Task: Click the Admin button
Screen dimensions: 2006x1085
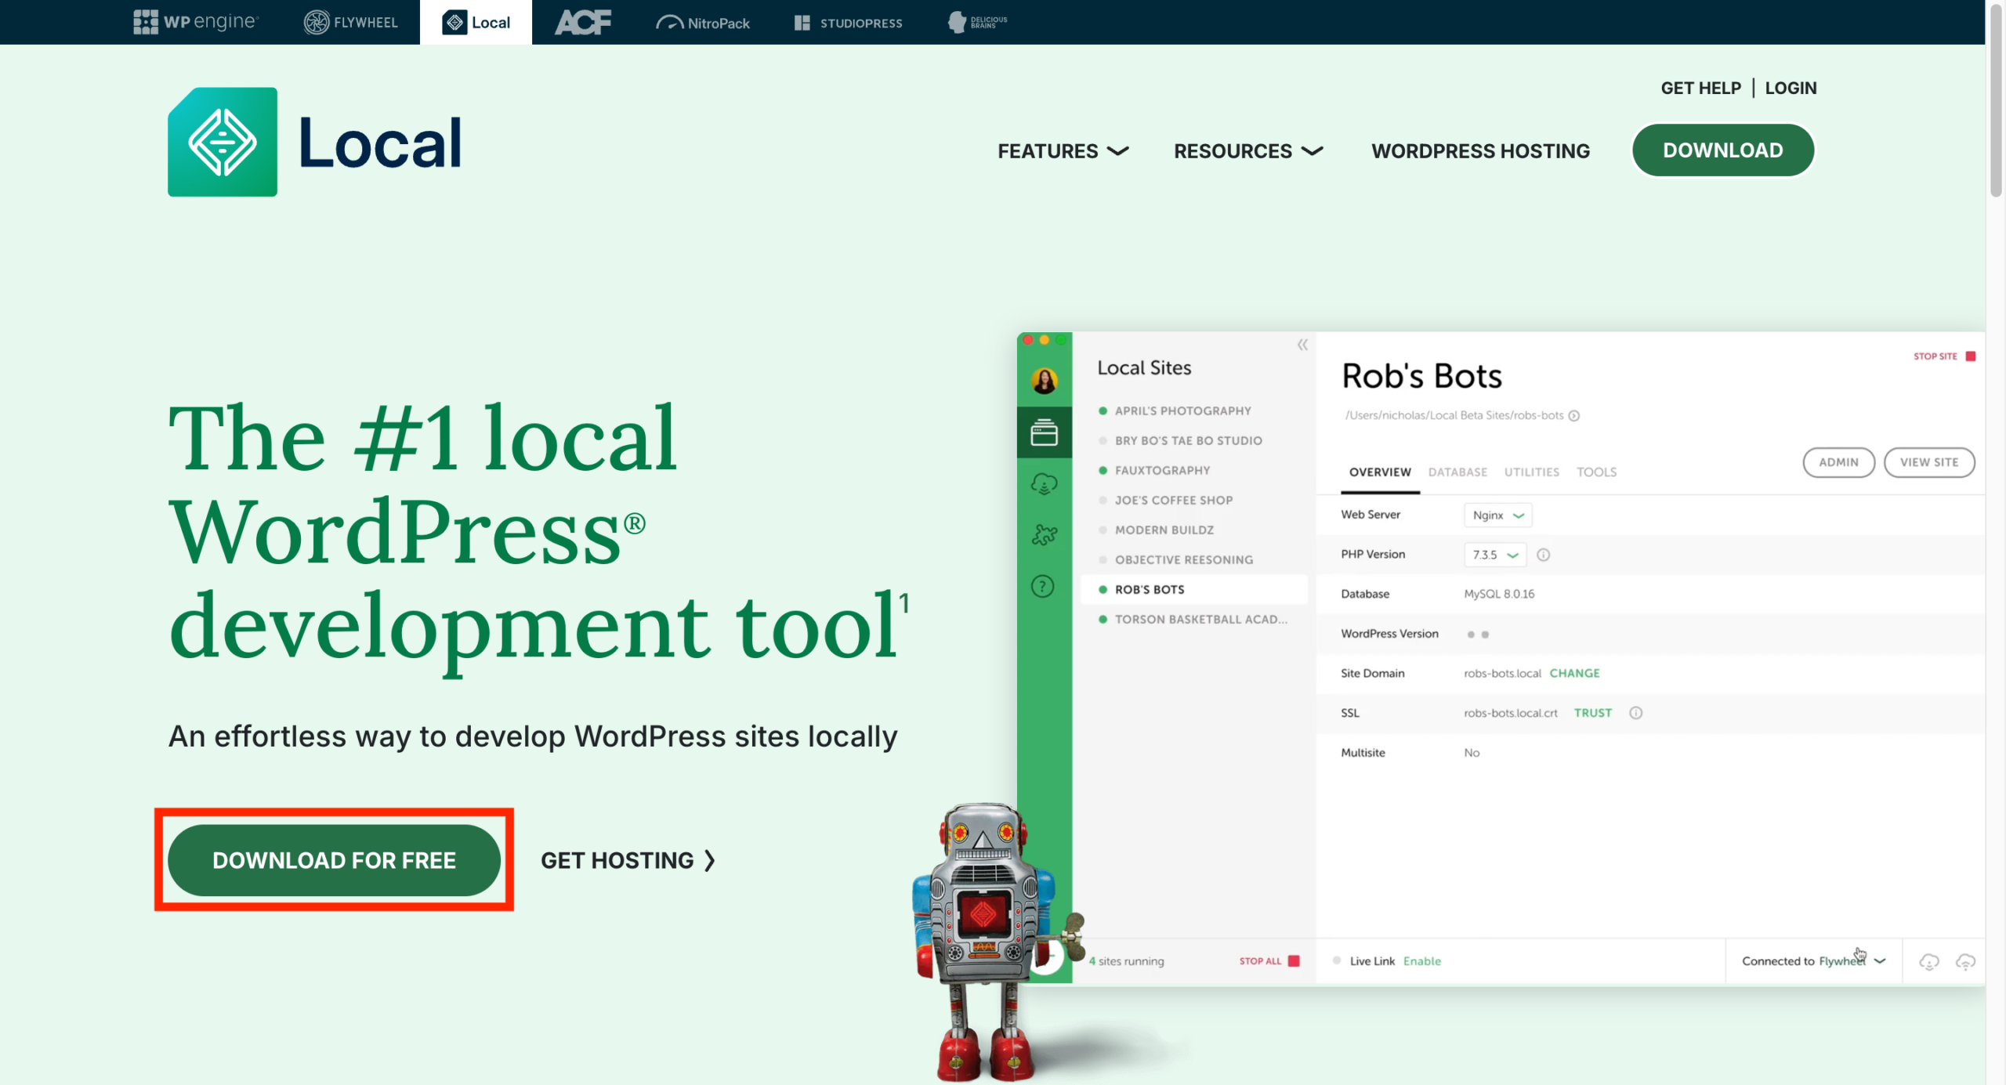Action: [x=1838, y=462]
